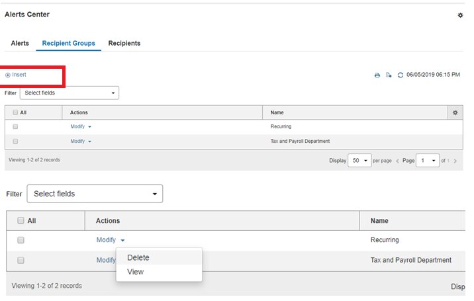Open the Display 50 per page dropdown

359,161
